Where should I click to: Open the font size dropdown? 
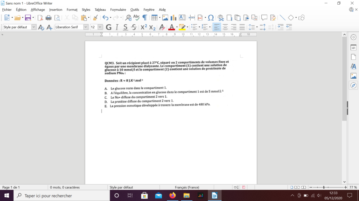tap(100, 27)
